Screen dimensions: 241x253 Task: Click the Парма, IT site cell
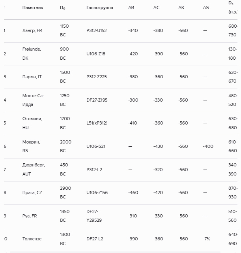(32, 77)
